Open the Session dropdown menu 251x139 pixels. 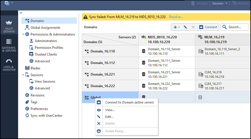(220, 3)
